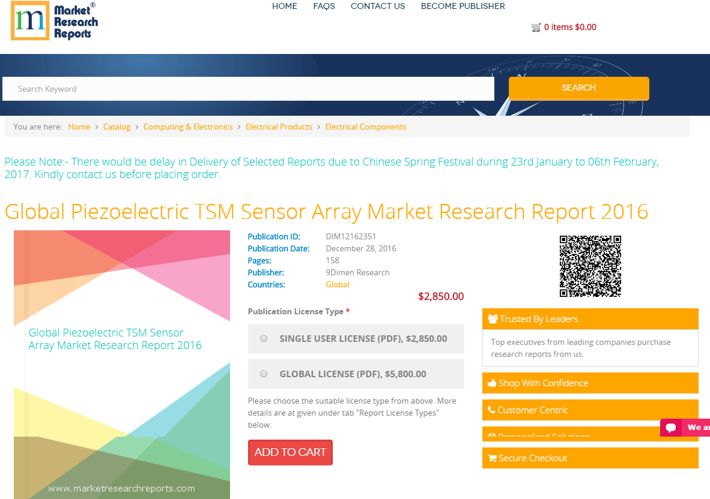The width and height of the screenshot is (710, 499).
Task: Open the 0 items $0.00 cart link
Action: pos(570,28)
